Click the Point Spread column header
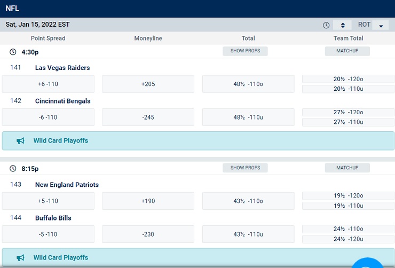395x268 pixels. [48, 38]
